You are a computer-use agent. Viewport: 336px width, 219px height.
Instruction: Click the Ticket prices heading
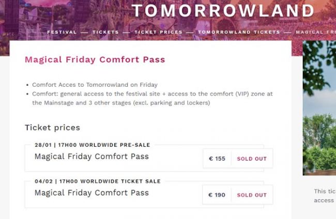(x=53, y=128)
